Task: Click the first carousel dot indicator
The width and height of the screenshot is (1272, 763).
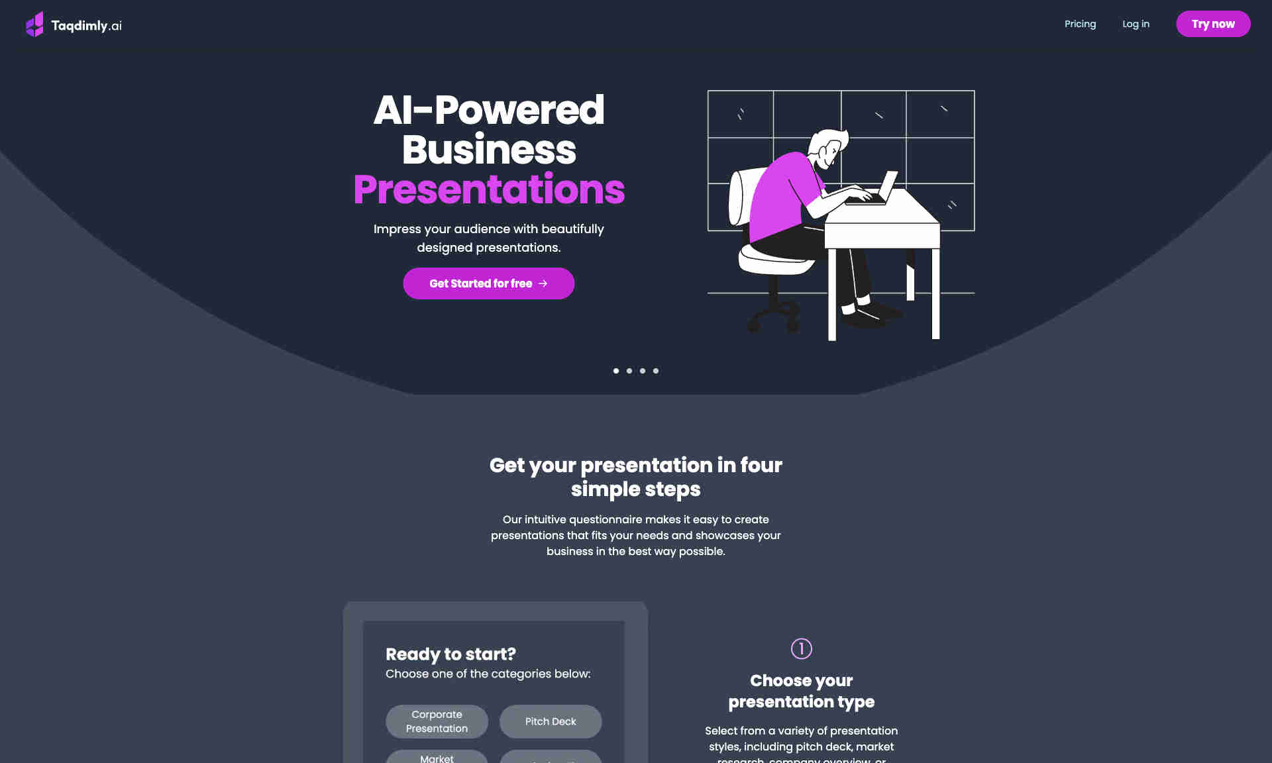Action: click(616, 371)
